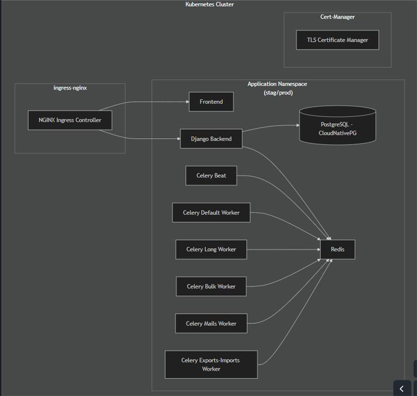
Task: Click the Redis node
Action: [x=337, y=249]
